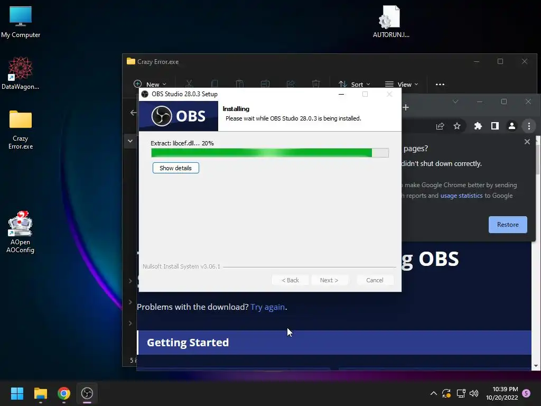
Task: Open the Chrome three-dot menu
Action: tap(528, 126)
